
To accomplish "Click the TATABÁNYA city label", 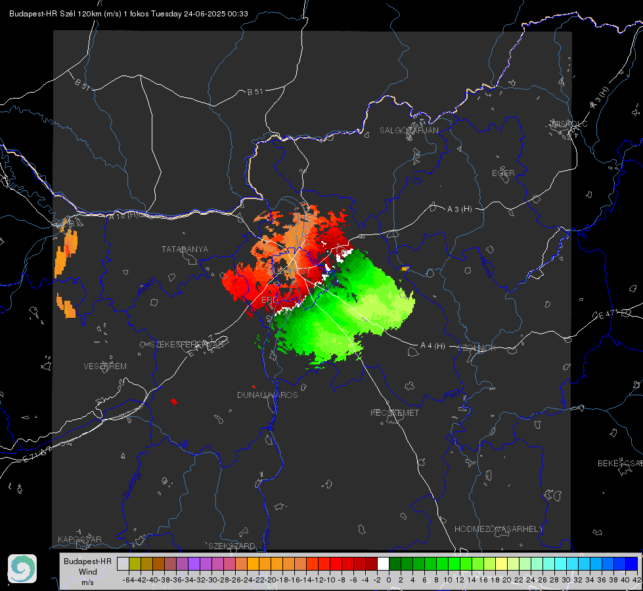I will pos(185,249).
